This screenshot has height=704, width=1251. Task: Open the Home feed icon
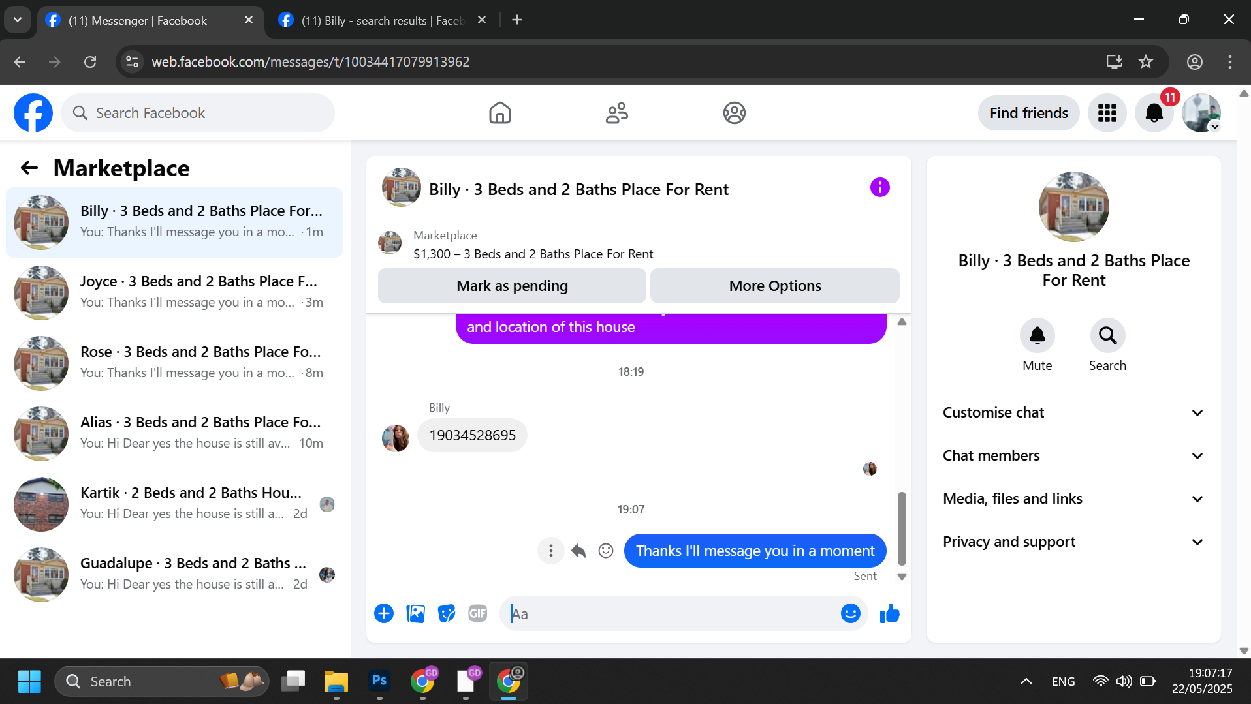[x=499, y=113]
